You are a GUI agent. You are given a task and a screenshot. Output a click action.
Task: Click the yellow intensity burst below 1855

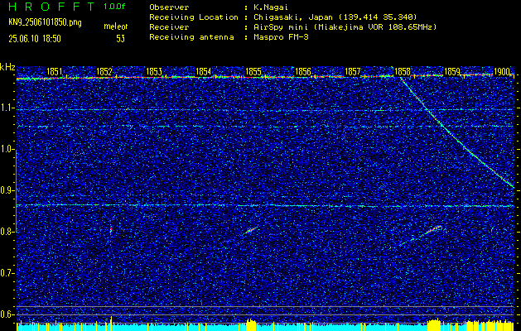(252, 324)
